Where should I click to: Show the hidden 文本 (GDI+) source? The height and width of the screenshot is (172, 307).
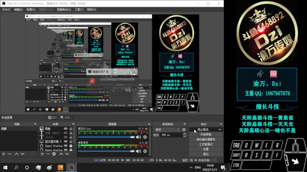(66, 133)
